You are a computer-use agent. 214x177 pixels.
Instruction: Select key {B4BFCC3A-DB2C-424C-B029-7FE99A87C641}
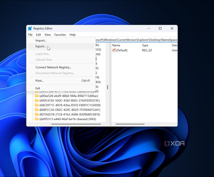click(x=70, y=110)
